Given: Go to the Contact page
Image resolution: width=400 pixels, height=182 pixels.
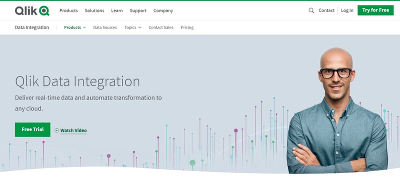Looking at the screenshot, I should point(326,10).
